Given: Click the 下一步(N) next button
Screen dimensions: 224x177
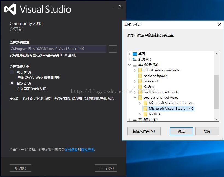Looking at the screenshot, I should (106, 168).
